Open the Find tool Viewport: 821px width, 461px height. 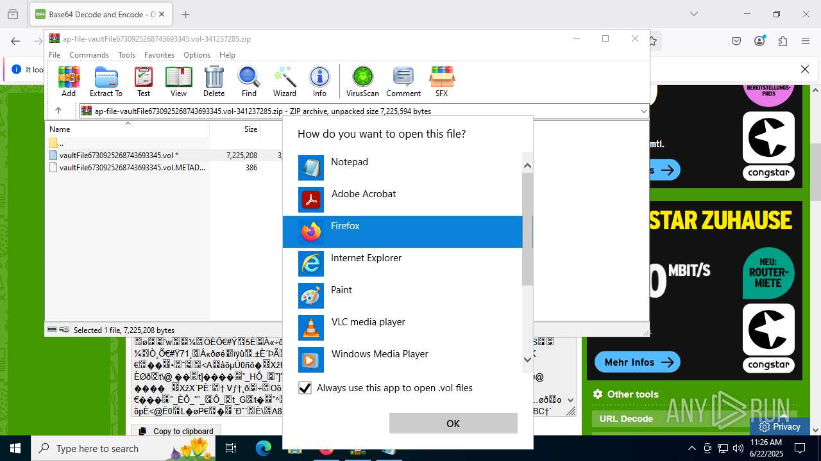[x=249, y=81]
